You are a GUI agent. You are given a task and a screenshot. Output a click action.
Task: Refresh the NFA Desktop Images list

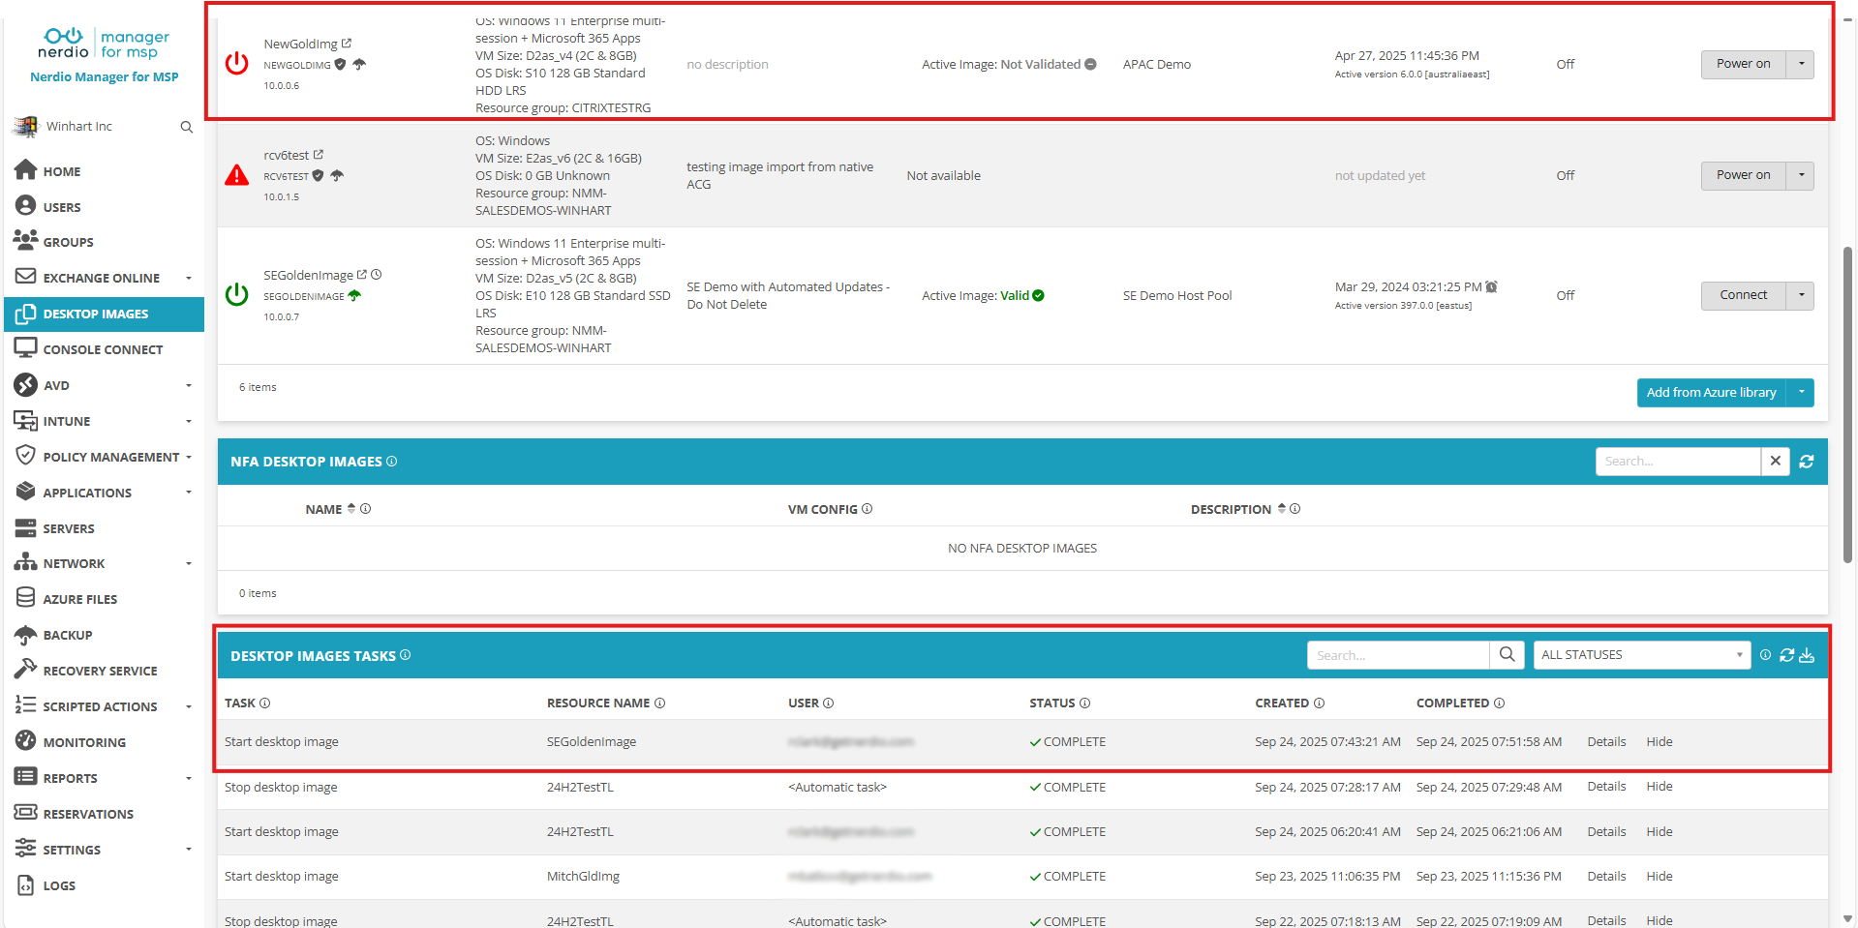pos(1806,462)
